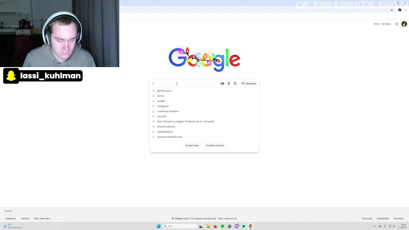The height and width of the screenshot is (230, 409).
Task: Open Kuvahaku image search link
Action: click(x=386, y=24)
